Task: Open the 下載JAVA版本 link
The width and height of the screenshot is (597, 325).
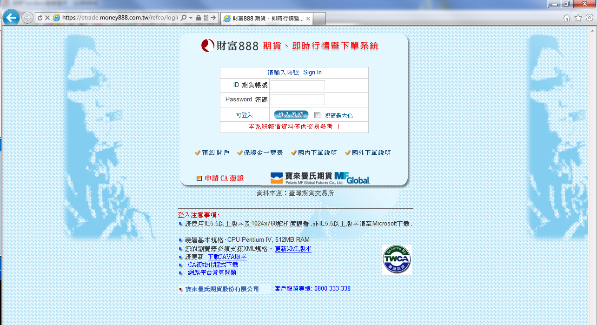Action: tap(227, 257)
